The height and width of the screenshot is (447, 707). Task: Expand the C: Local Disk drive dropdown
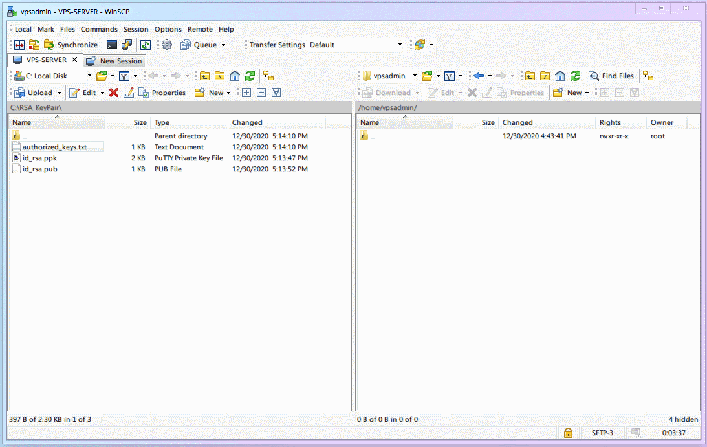[x=89, y=76]
